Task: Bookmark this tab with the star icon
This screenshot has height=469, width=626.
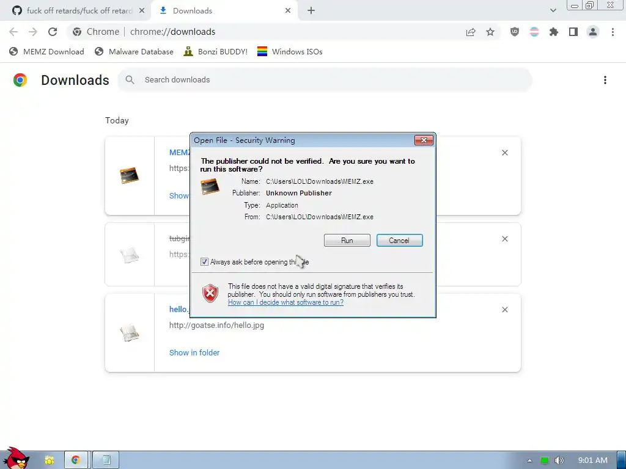Action: coord(490,32)
